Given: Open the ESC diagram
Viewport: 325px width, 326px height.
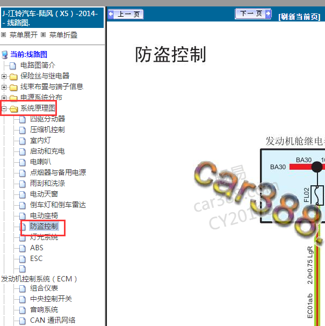Looking at the screenshot, I should coord(37,258).
